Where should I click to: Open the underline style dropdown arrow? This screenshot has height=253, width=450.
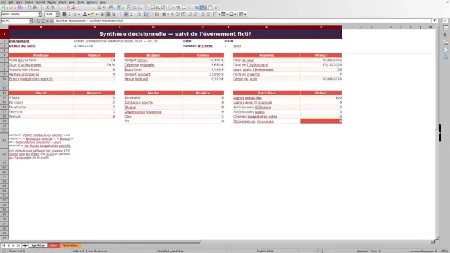point(79,14)
